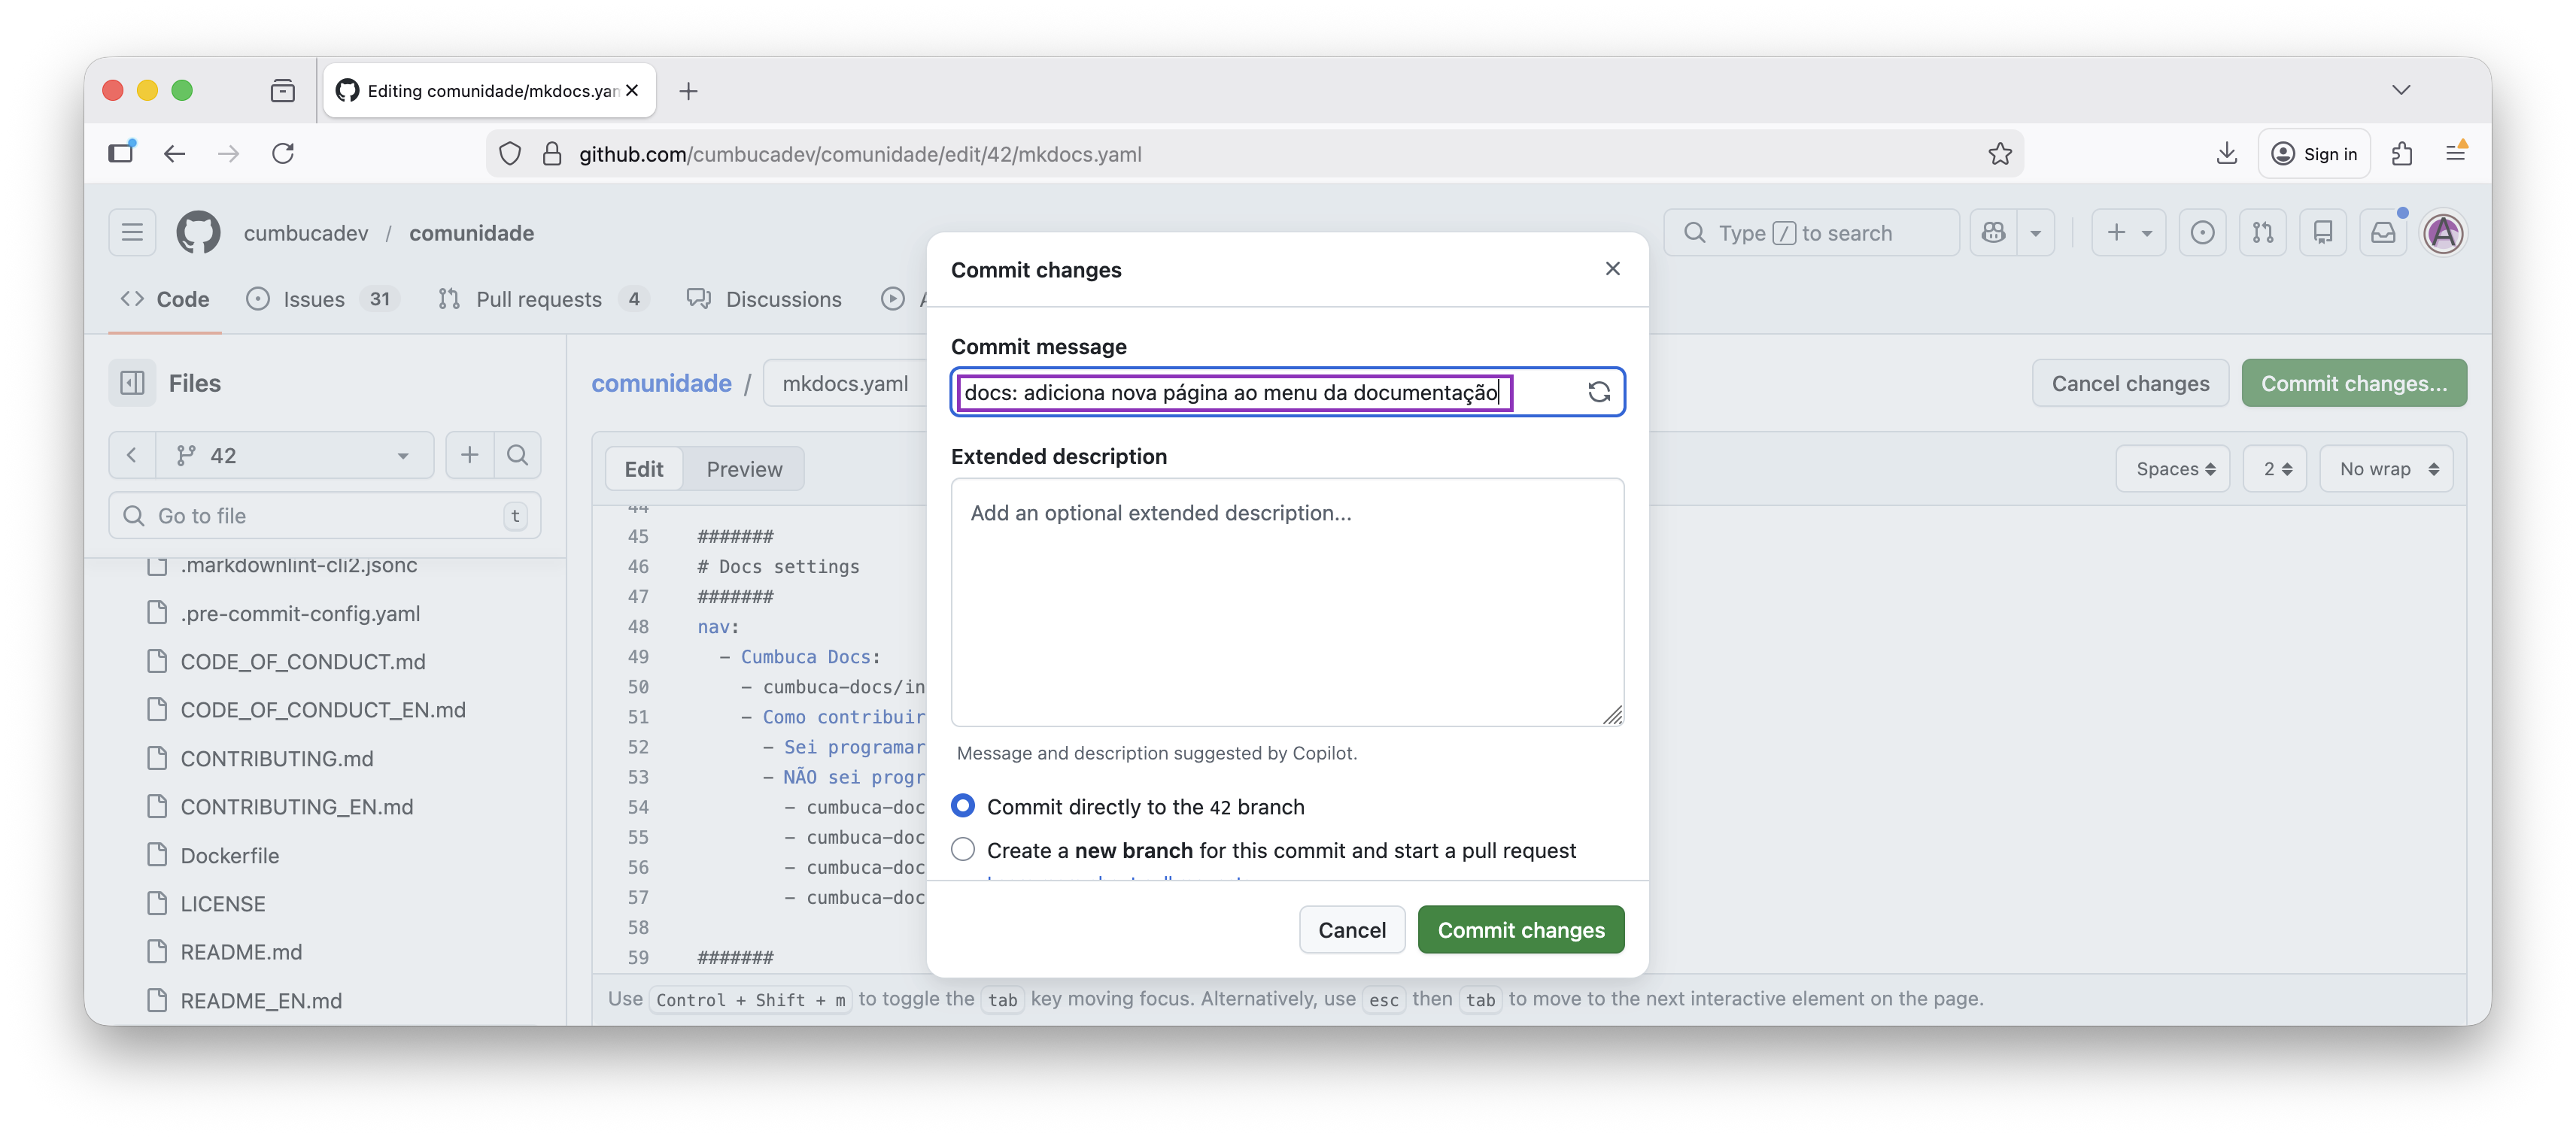Open the create new plus menu
The width and height of the screenshot is (2576, 1137).
point(2128,233)
